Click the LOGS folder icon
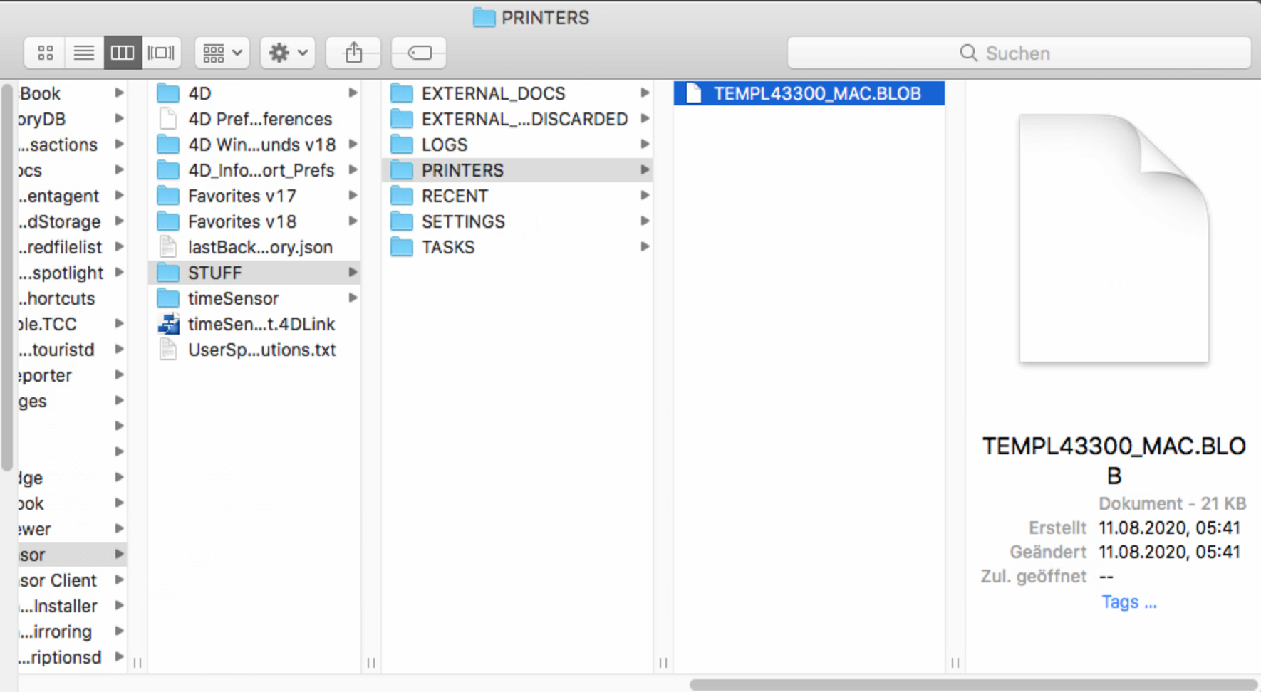The width and height of the screenshot is (1261, 692). coord(402,145)
